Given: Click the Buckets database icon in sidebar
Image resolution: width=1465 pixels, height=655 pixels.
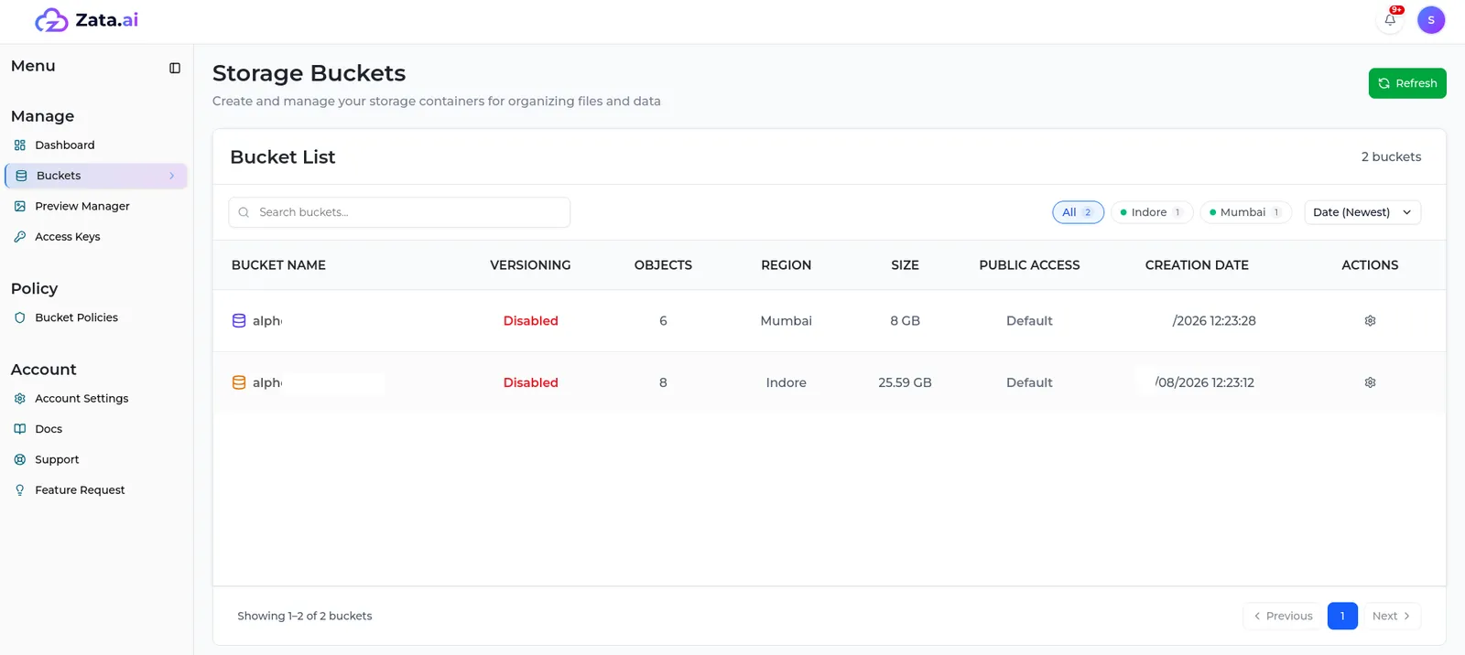Looking at the screenshot, I should [x=21, y=176].
